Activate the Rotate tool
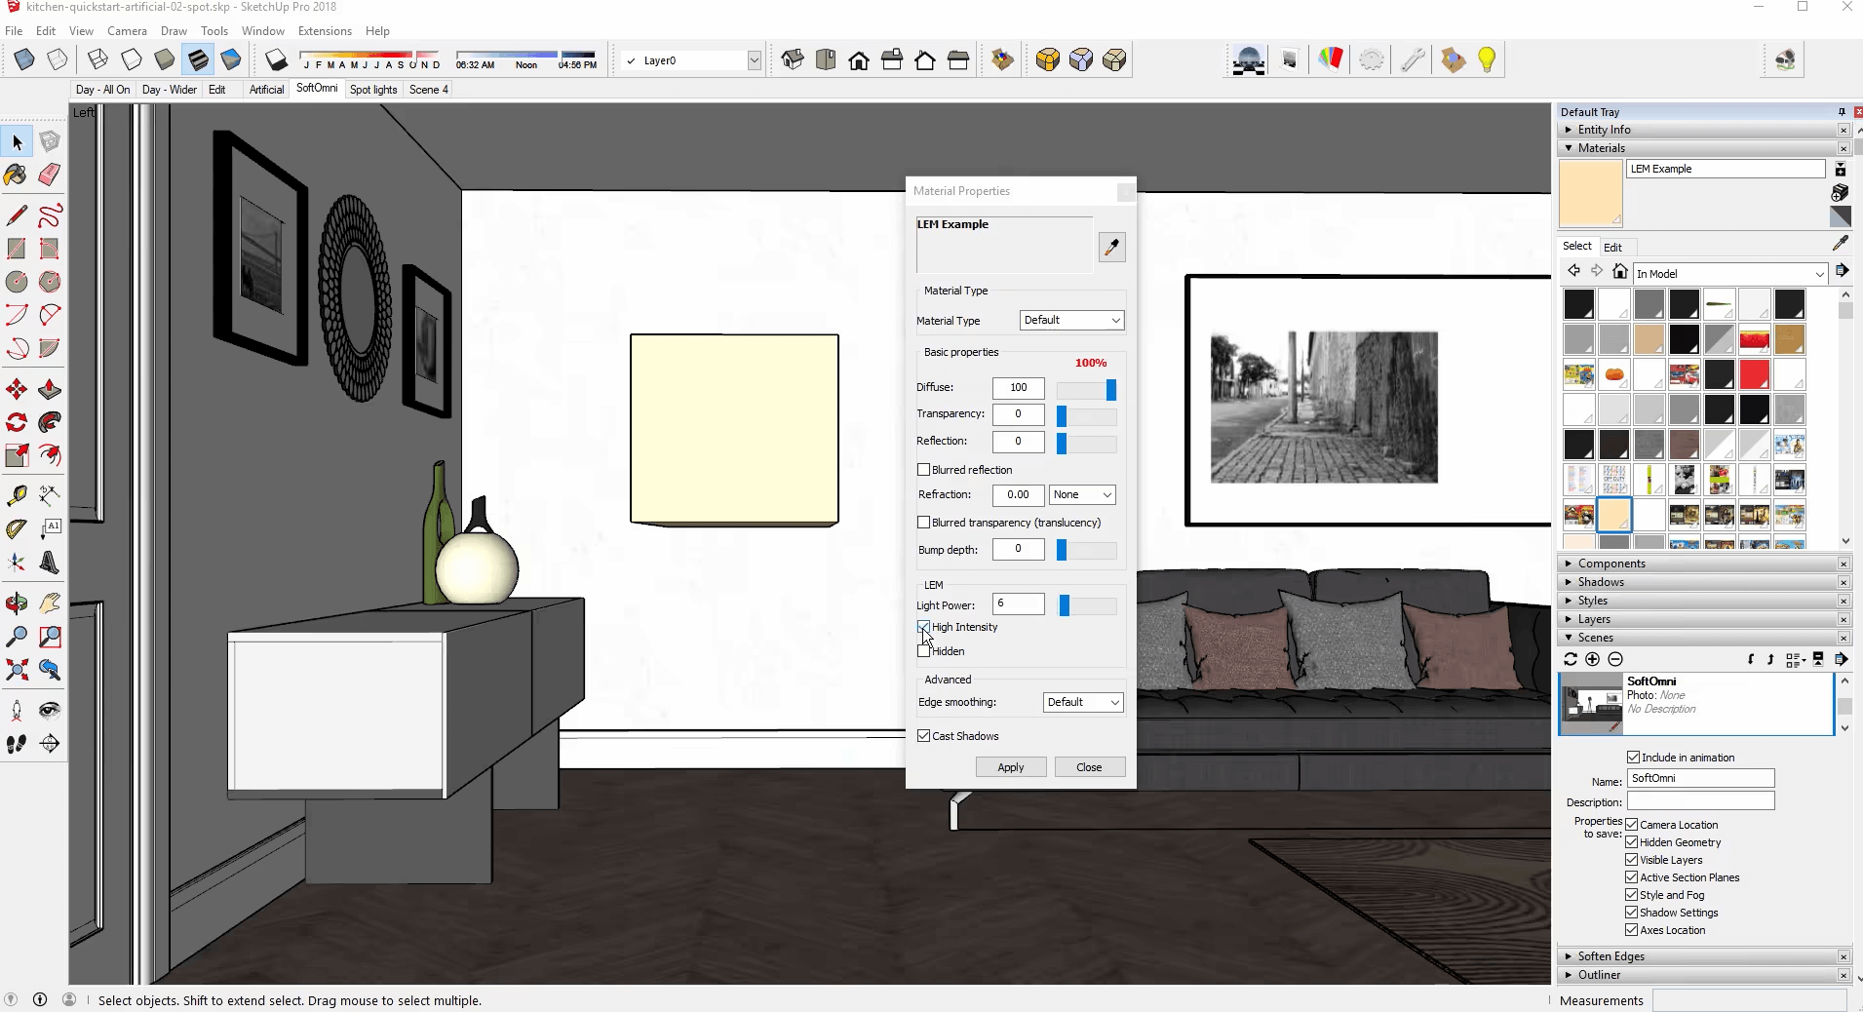This screenshot has height=1012, width=1863. point(17,422)
